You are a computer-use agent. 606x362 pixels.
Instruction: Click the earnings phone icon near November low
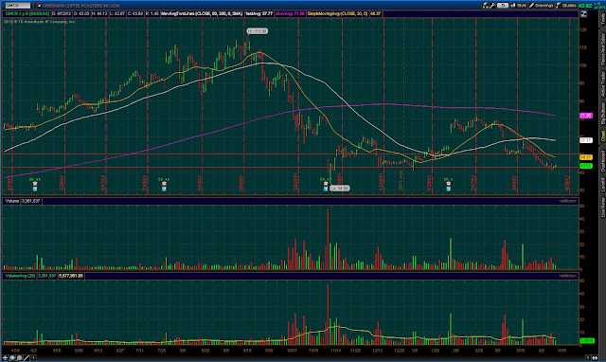point(326,188)
